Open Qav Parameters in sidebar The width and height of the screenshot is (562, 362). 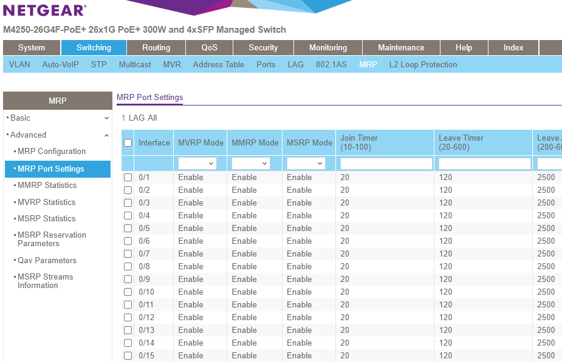(x=47, y=261)
